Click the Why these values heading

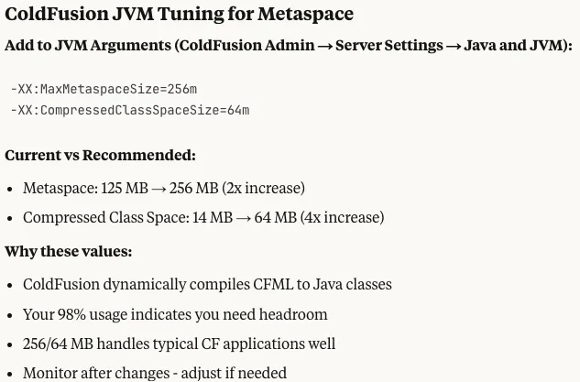pos(69,252)
